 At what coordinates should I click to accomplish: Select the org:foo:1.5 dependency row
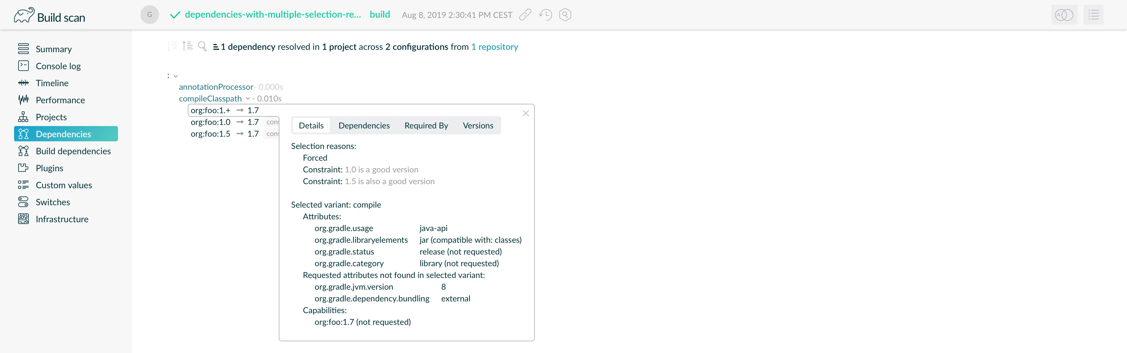[x=225, y=134]
